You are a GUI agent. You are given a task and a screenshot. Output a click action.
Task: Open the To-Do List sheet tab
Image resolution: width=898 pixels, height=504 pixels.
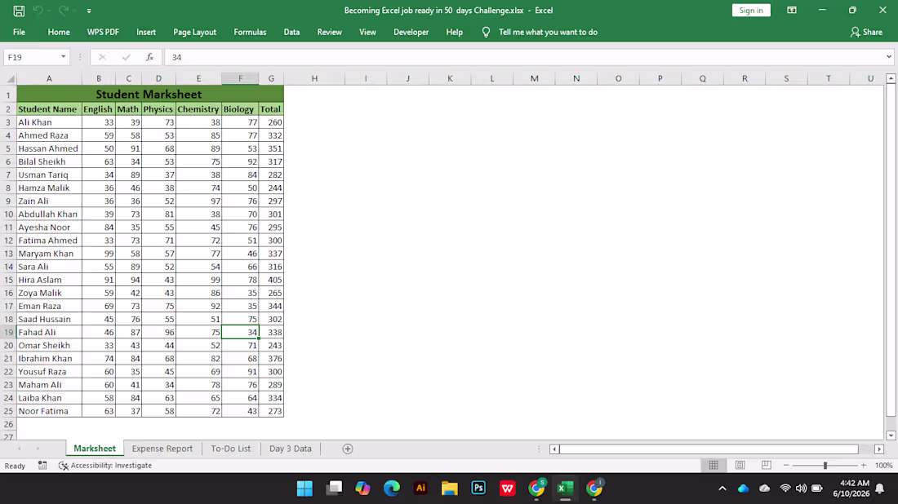coord(230,449)
